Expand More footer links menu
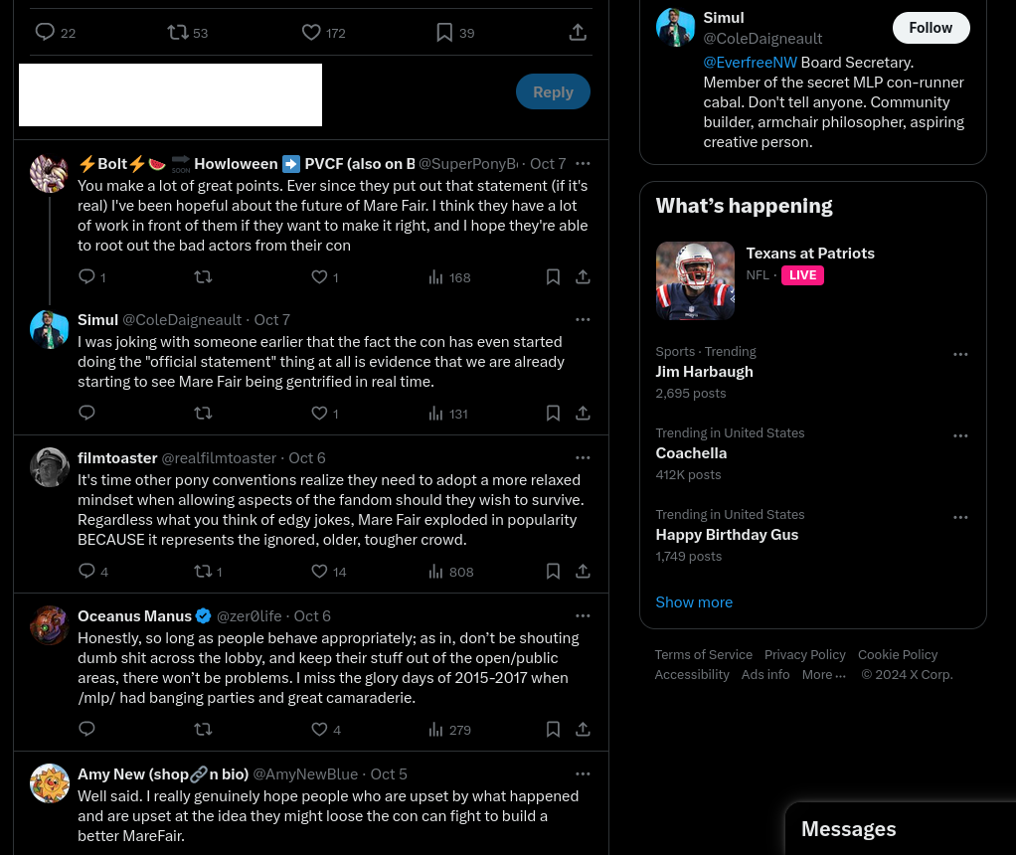The height and width of the screenshot is (855, 1016). click(x=823, y=675)
